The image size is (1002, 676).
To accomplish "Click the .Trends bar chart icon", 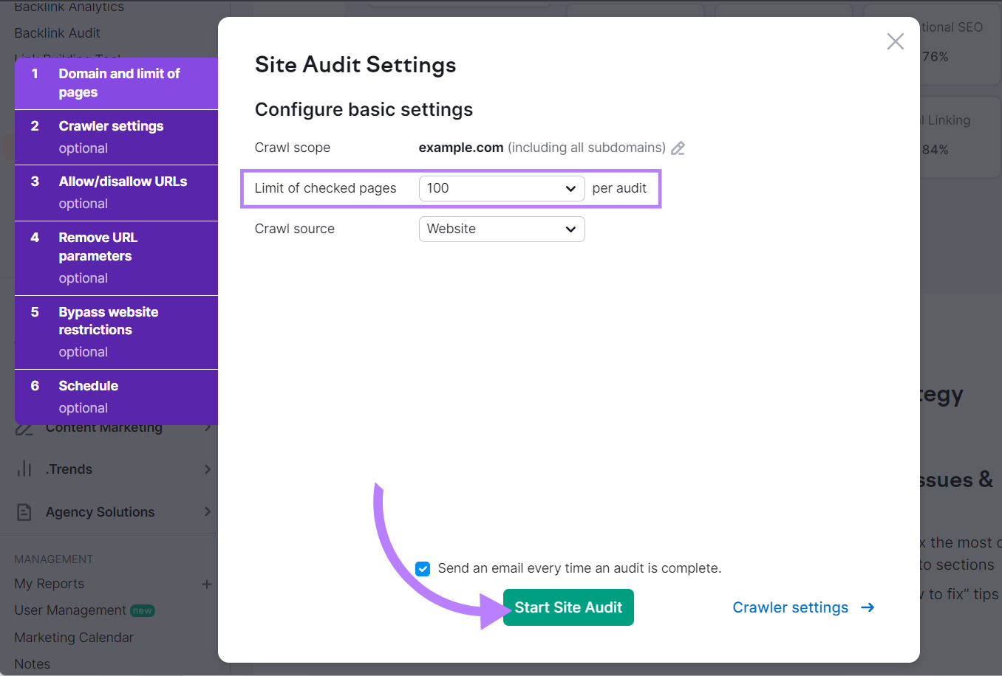I will click(24, 469).
